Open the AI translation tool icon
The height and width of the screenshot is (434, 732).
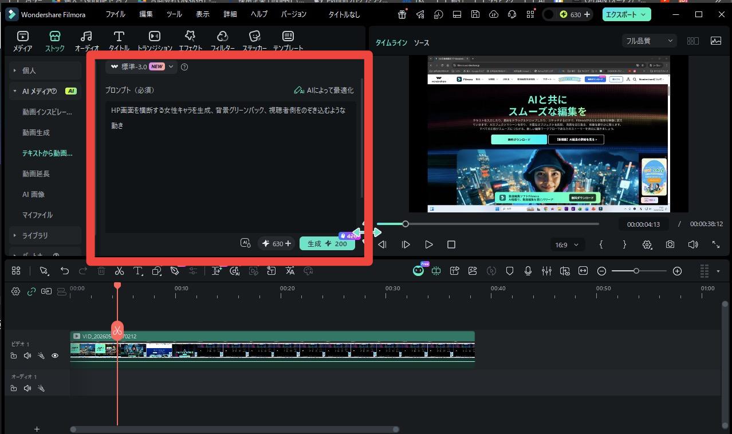coord(290,271)
